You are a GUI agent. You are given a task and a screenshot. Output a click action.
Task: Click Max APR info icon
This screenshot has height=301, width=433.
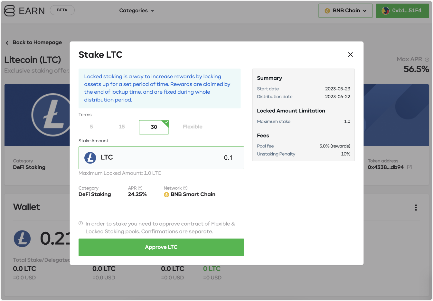click(x=427, y=60)
